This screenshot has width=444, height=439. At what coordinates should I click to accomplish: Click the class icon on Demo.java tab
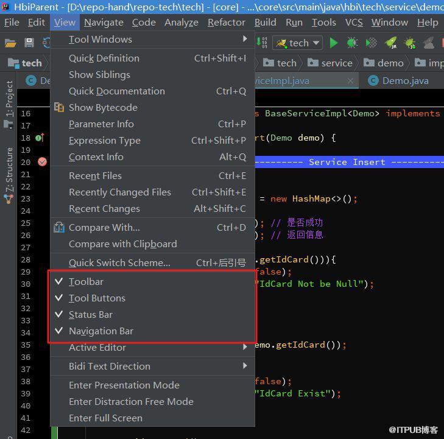click(373, 80)
